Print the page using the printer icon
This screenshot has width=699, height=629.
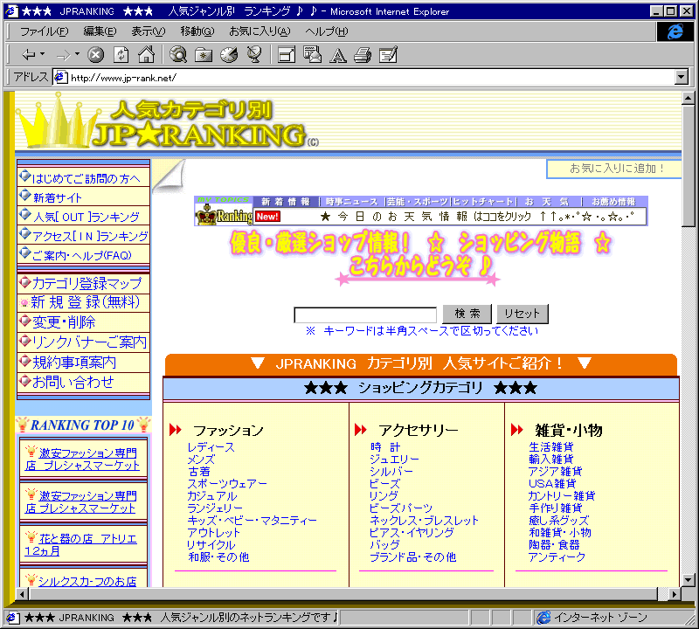(363, 55)
